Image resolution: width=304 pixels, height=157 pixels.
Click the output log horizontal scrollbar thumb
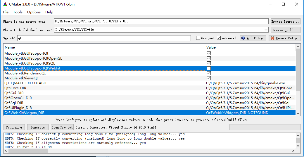click(x=28, y=151)
